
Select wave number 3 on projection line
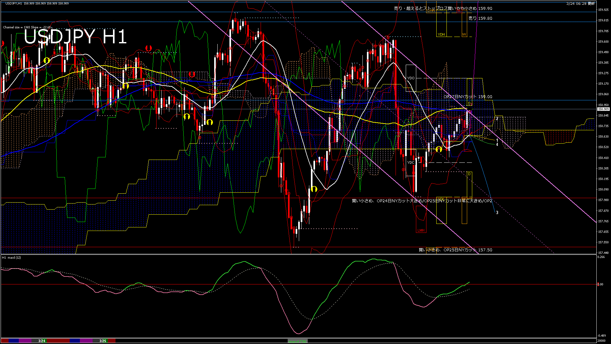(x=497, y=212)
